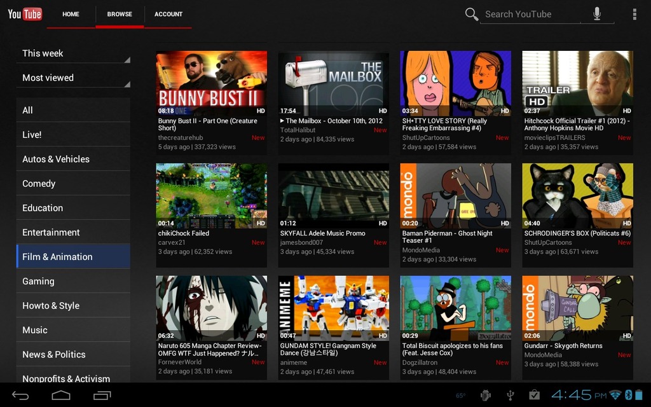Image resolution: width=651 pixels, height=407 pixels.
Task: Open the SKYFALL Adele Music Promo thumbnail
Action: pyautogui.click(x=333, y=196)
